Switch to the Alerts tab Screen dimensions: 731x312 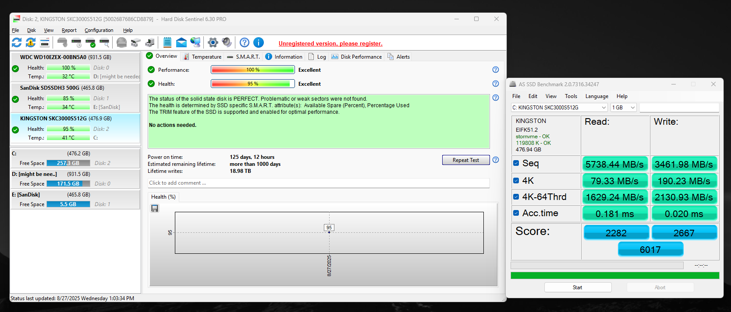point(399,56)
